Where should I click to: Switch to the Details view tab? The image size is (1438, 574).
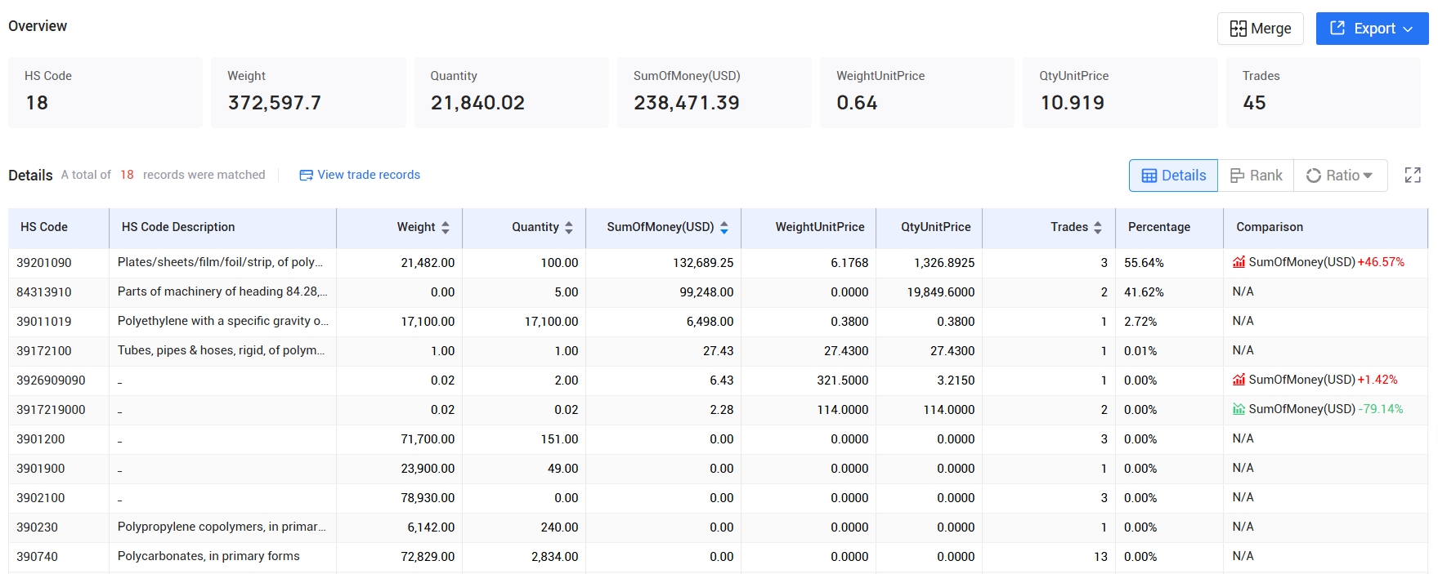(1173, 176)
